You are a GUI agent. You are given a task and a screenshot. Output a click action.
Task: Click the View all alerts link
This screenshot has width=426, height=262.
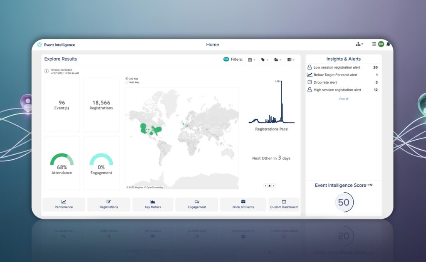point(343,99)
